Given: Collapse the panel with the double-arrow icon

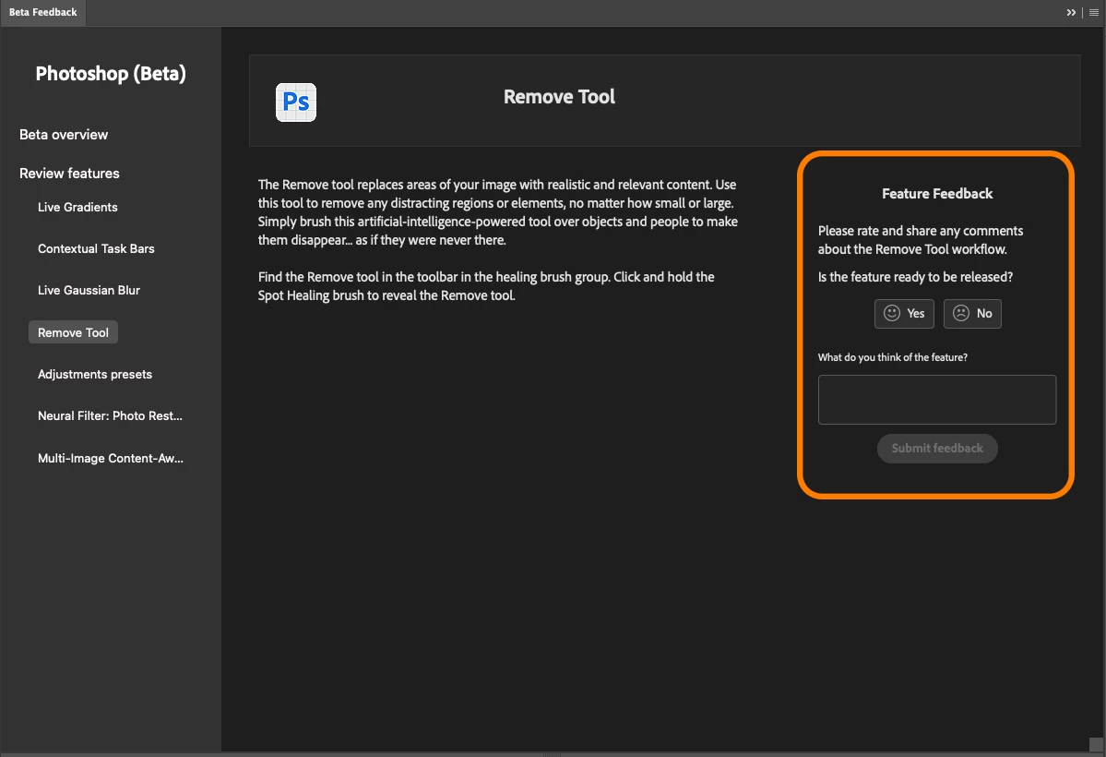Looking at the screenshot, I should point(1071,13).
